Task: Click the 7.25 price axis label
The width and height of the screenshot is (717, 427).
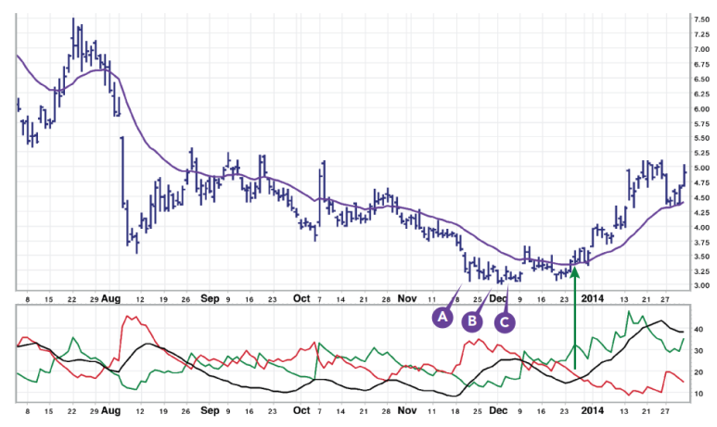Action: point(702,34)
